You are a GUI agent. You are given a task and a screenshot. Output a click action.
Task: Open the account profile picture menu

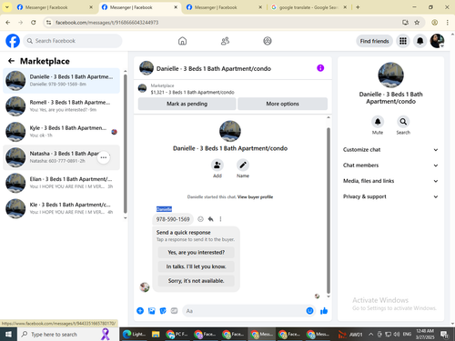click(437, 41)
